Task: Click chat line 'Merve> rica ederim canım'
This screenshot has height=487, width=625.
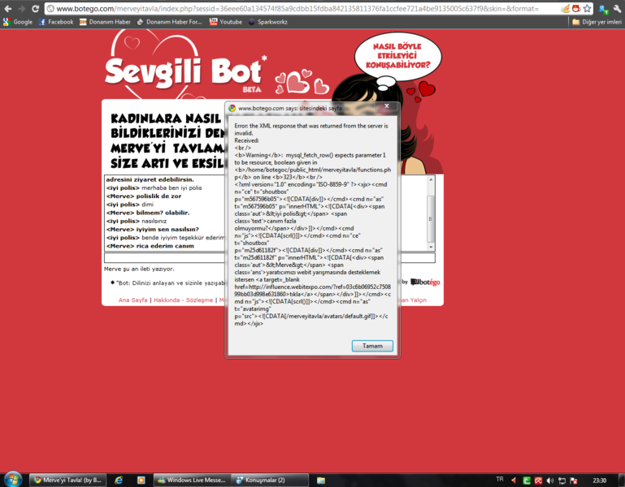Action: [150, 246]
